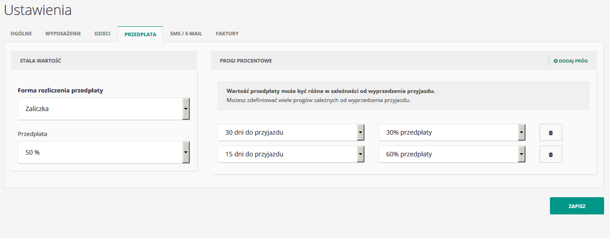Click the prepayment thresholds info notice
610x238 pixels.
click(x=403, y=96)
